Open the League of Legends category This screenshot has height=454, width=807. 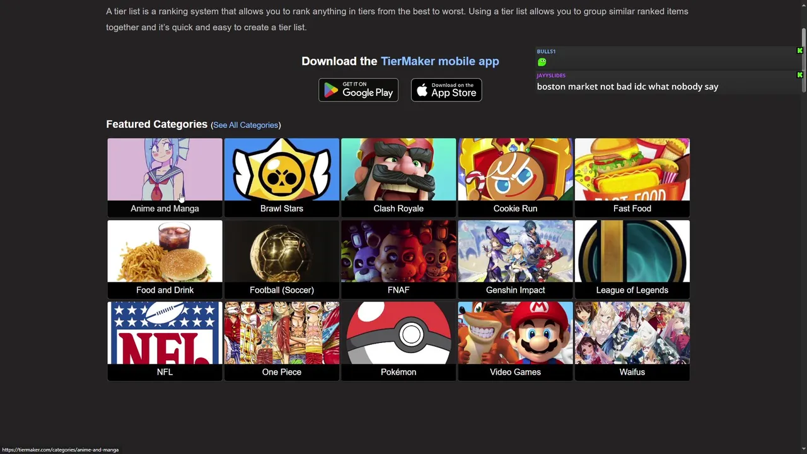pos(632,259)
